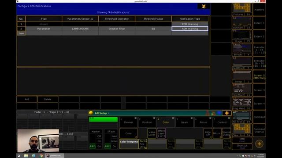Click the New row cell
Viewport: 282px width, 158px height.
tap(21, 33)
